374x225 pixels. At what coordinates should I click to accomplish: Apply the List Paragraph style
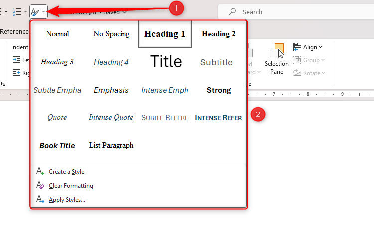(111, 145)
